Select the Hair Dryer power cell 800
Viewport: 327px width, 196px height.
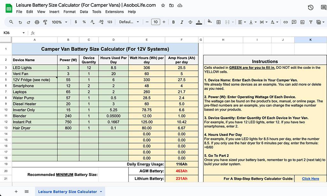coord(68,128)
